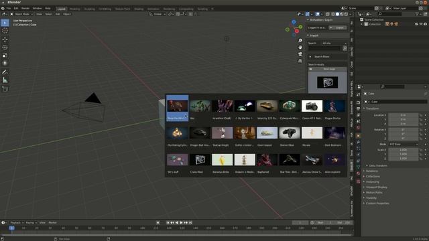429x241 pixels.
Task: Play the animation forward
Action: (x=181, y=223)
